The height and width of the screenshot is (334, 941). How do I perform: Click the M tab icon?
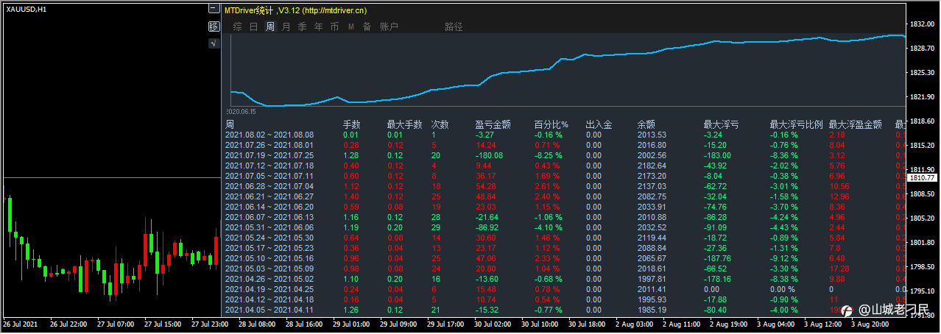coord(350,26)
